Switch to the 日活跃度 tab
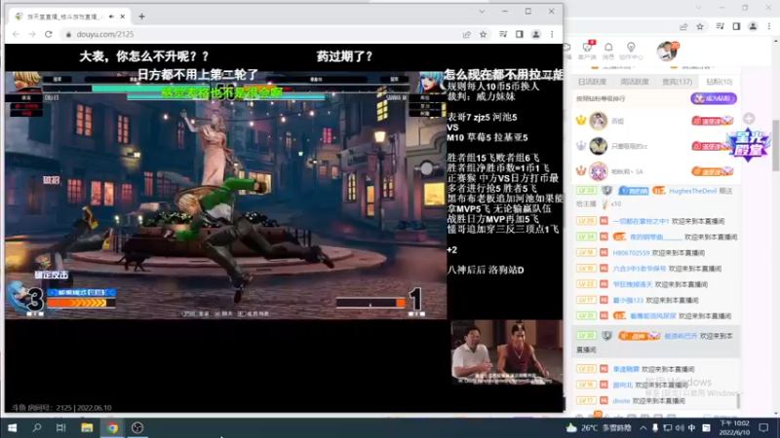 (592, 82)
